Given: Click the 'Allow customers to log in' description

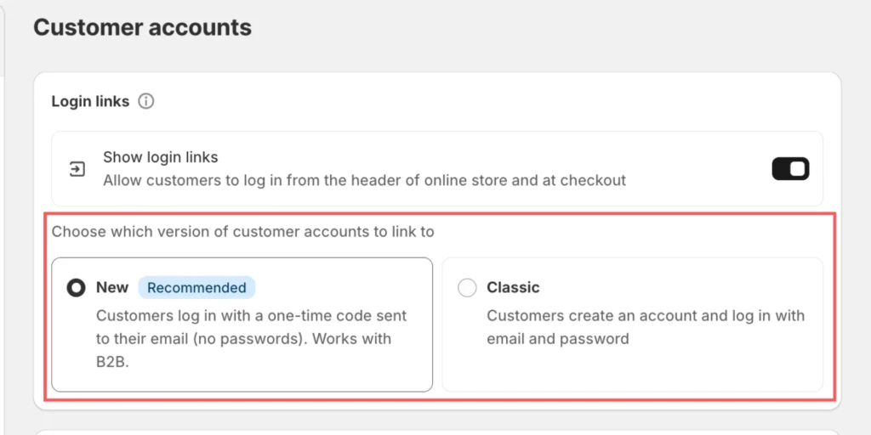Looking at the screenshot, I should pyautogui.click(x=364, y=180).
